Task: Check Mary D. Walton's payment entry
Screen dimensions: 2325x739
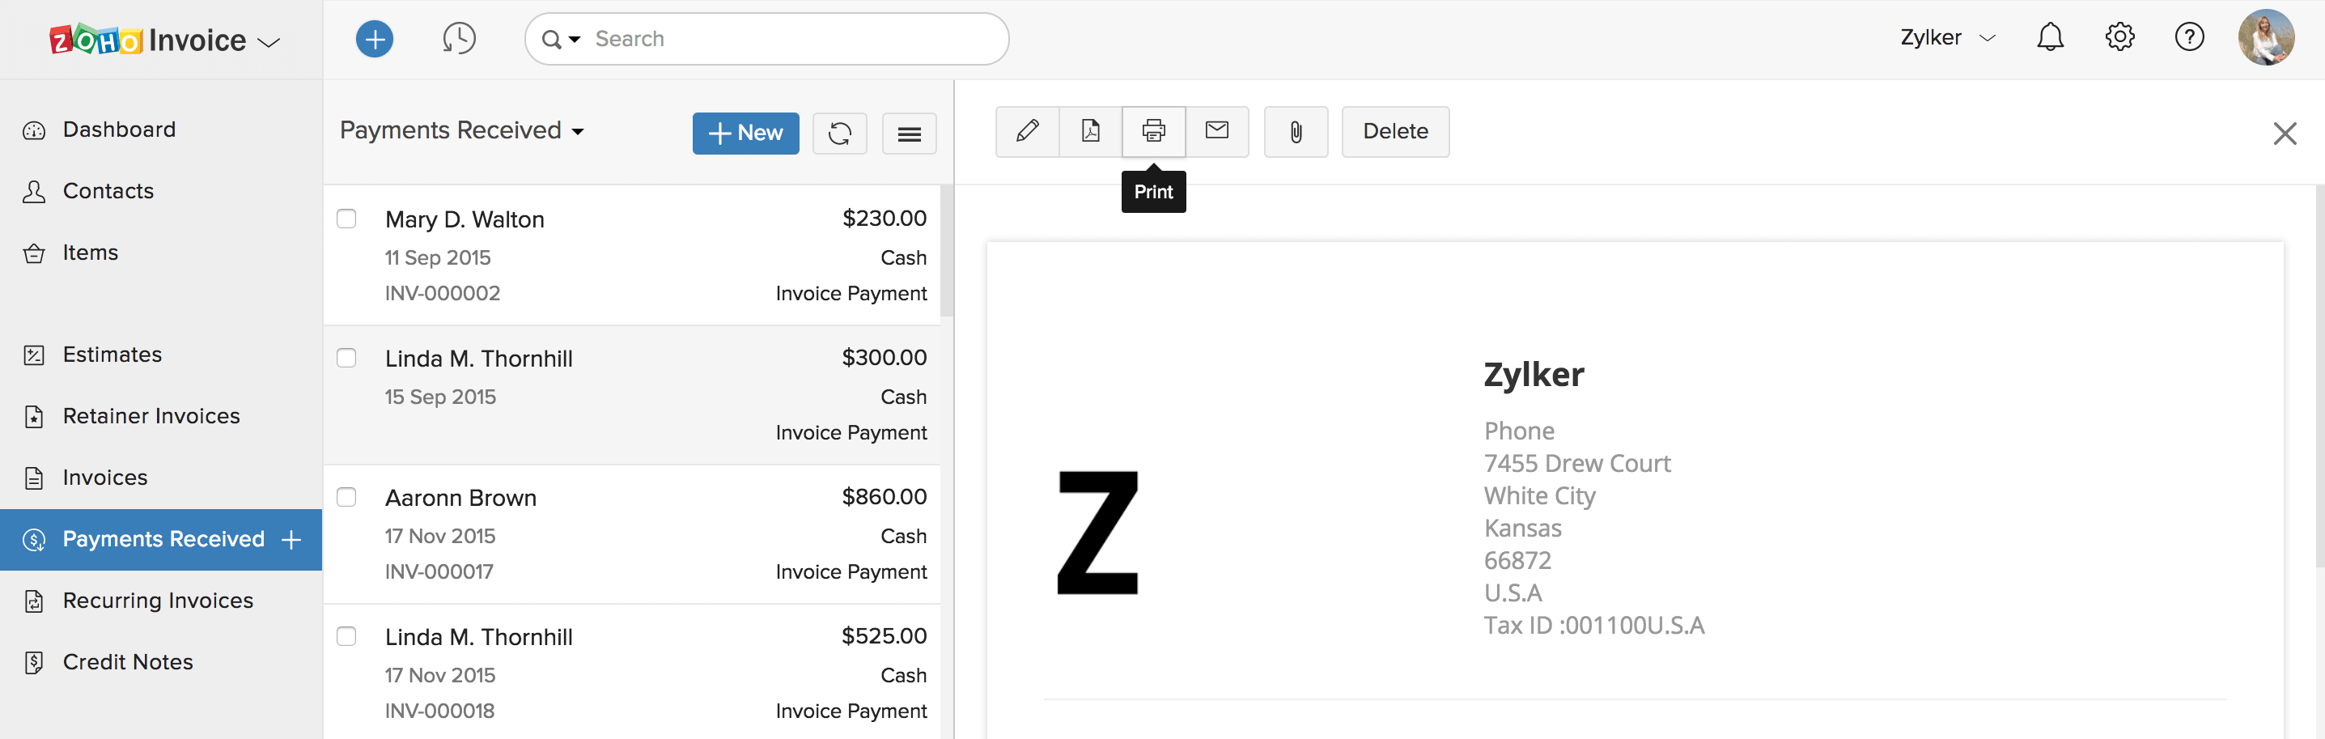Action: tap(346, 219)
